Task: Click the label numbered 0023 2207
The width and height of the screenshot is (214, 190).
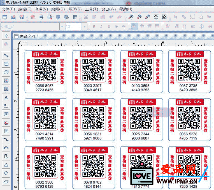Action: pos(94,72)
